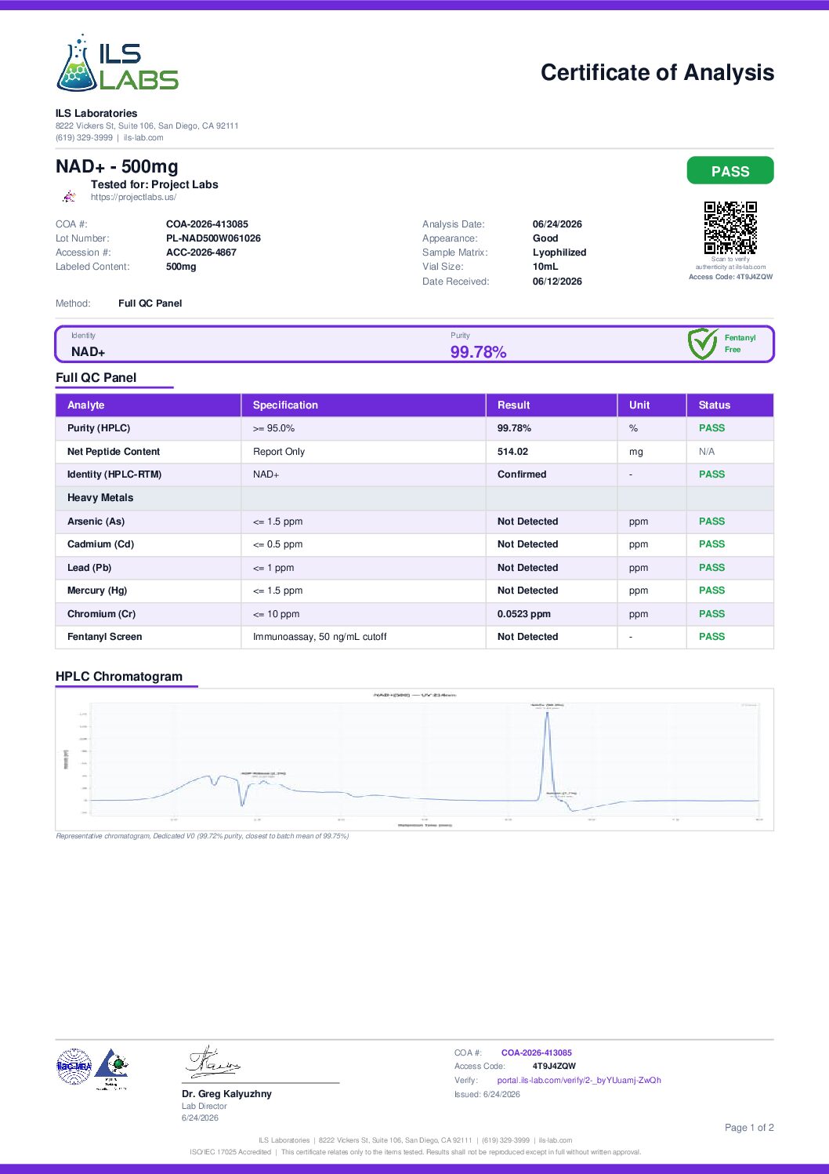Image resolution: width=829 pixels, height=1174 pixels.
Task: Click the QR code for authenticity verification
Action: pos(730,228)
